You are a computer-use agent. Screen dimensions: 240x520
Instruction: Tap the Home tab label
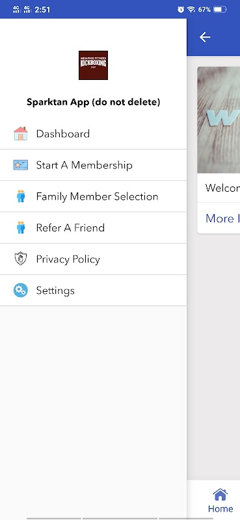(220, 508)
